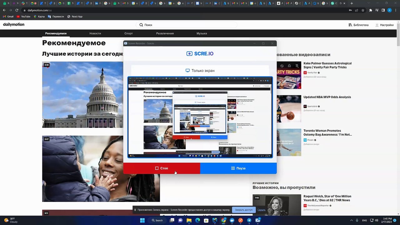Click the magnifier icon in dailymotion search

tap(141, 25)
